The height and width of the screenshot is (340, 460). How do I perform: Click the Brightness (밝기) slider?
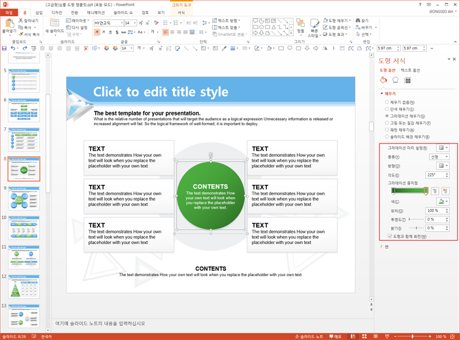(x=416, y=228)
